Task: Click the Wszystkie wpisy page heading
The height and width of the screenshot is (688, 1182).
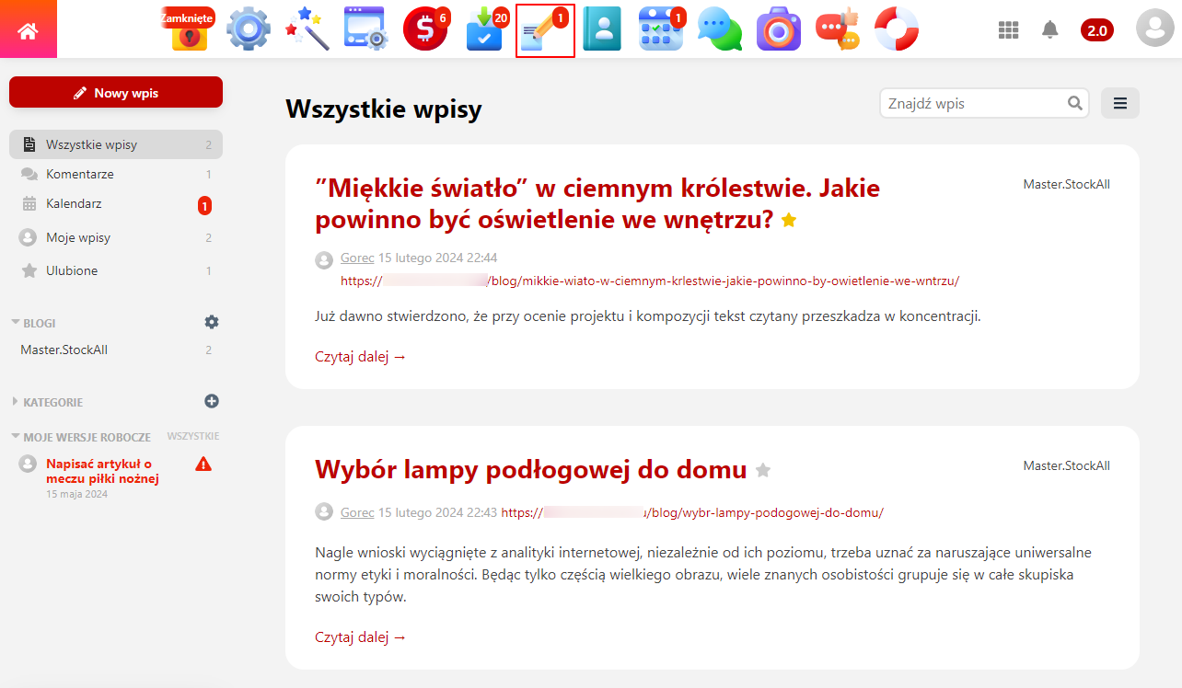Action: tap(384, 109)
